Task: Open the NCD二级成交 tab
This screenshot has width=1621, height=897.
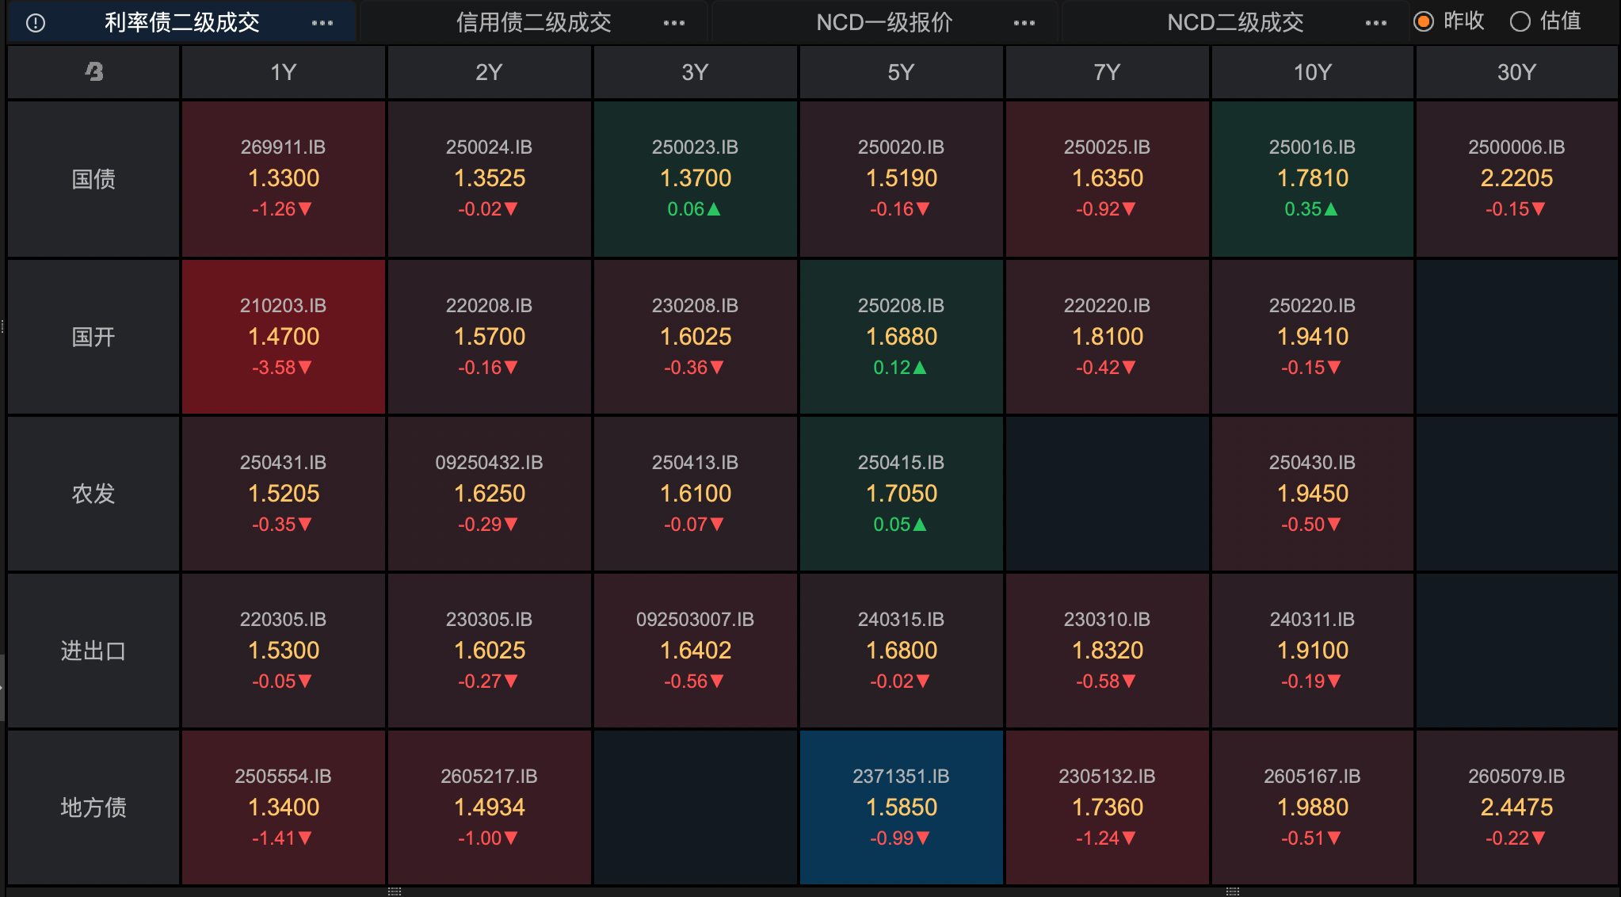Action: pos(1235,23)
